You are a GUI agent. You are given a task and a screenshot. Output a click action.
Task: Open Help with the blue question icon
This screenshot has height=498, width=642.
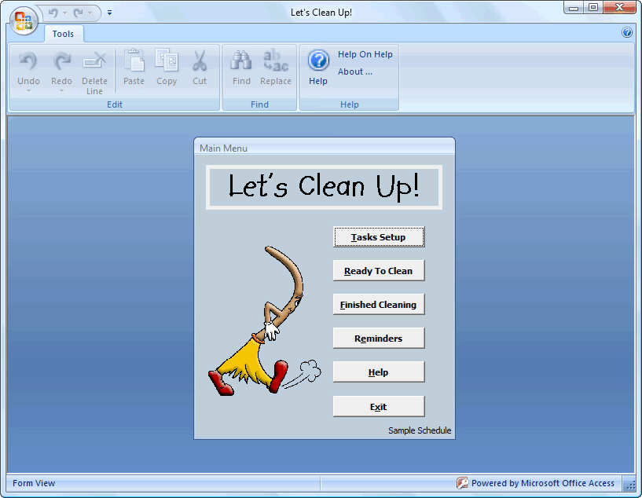318,60
